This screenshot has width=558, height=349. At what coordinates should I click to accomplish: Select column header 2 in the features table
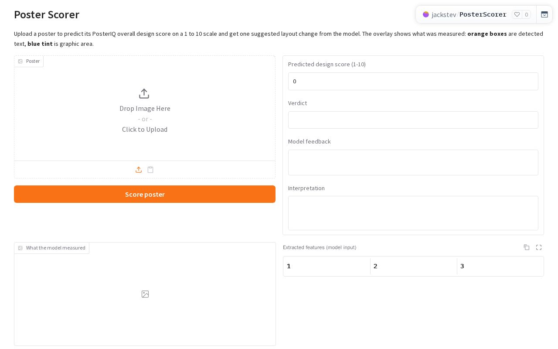click(x=413, y=266)
